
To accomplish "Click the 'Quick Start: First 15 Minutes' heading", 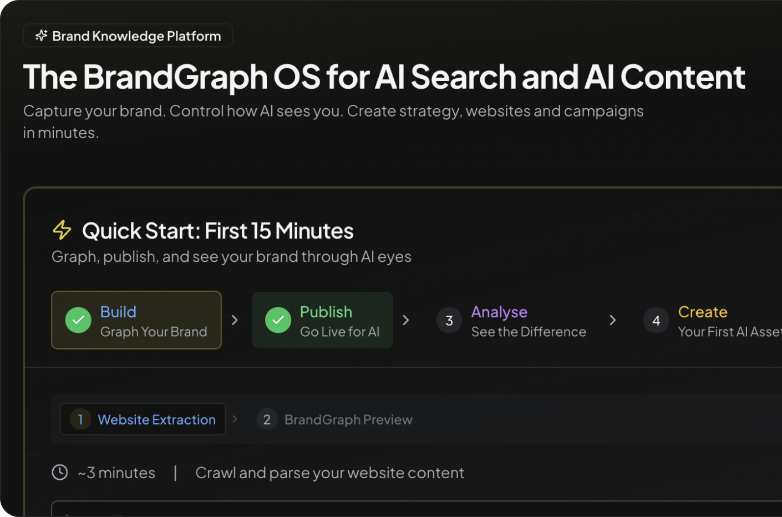I will pos(218,231).
